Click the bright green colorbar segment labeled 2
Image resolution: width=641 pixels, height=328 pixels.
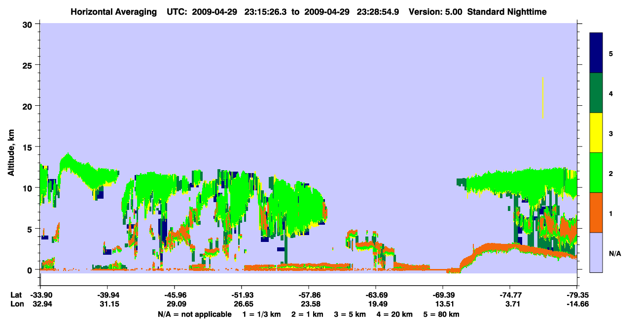pos(596,173)
